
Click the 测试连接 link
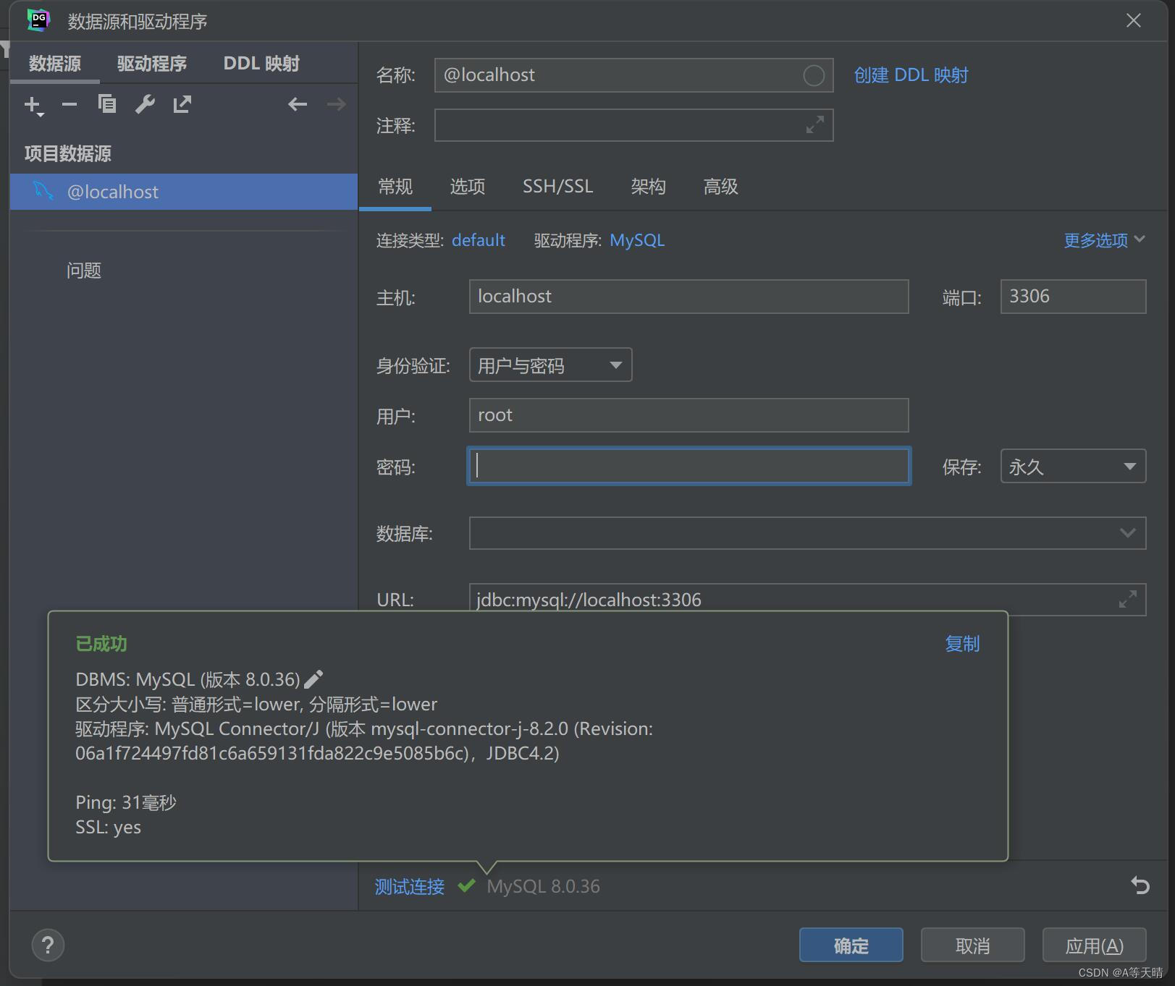(x=410, y=886)
